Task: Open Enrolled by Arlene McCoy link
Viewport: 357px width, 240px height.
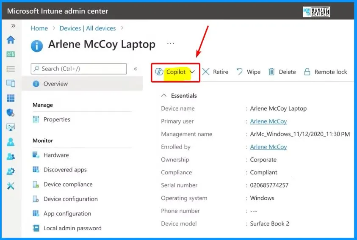Action: [268, 147]
